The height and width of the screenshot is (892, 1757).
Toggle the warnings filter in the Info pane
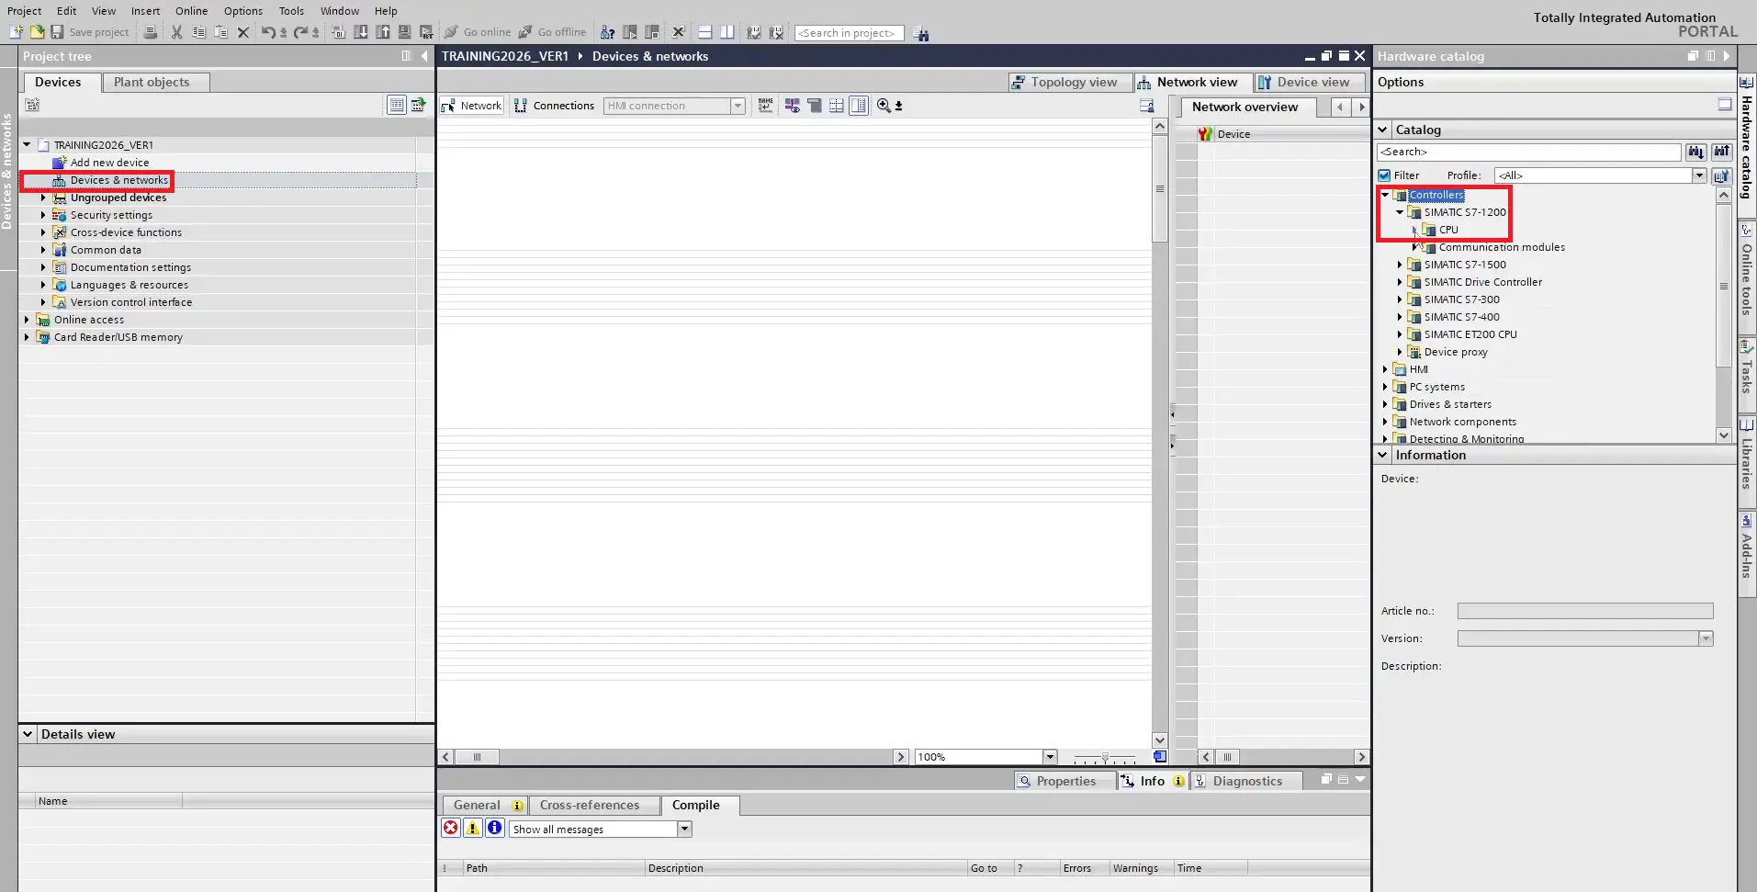point(473,828)
